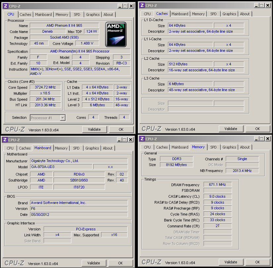The height and width of the screenshot is (268, 273).
Task: Switch to CPU tab in the Mainboard window
Action: coord(10,148)
